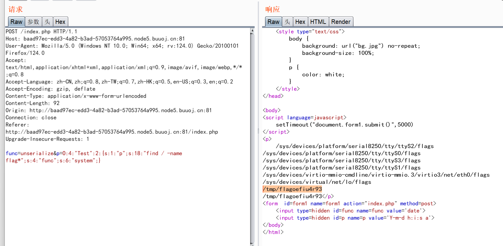The height and width of the screenshot is (246, 503).
Task: Switch to the request Raw tab
Action: point(16,22)
